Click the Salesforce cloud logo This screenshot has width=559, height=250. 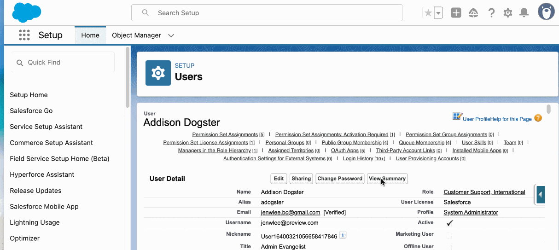26,12
